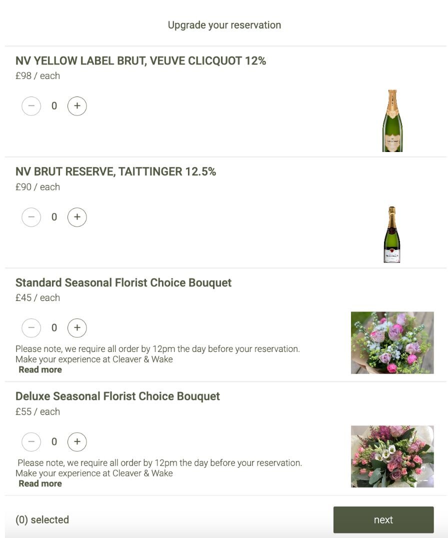Increase Veuve Clicquot quantity with plus icon

[x=77, y=106]
